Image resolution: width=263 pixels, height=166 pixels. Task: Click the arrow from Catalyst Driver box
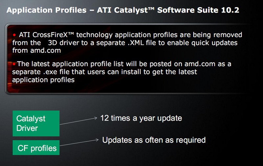tap(79, 121)
